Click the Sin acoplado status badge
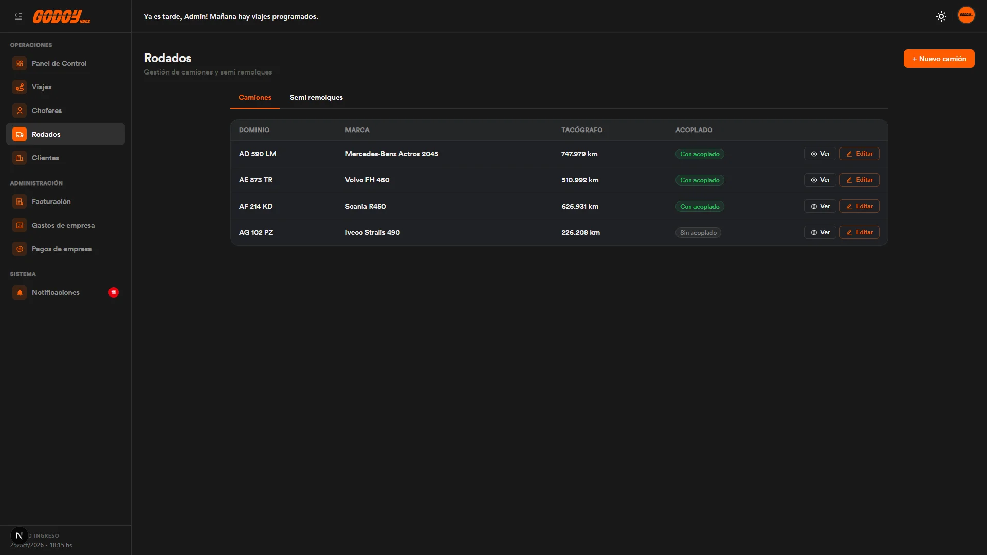 pyautogui.click(x=698, y=233)
